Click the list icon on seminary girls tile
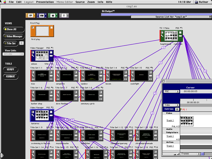 pos(82,91)
